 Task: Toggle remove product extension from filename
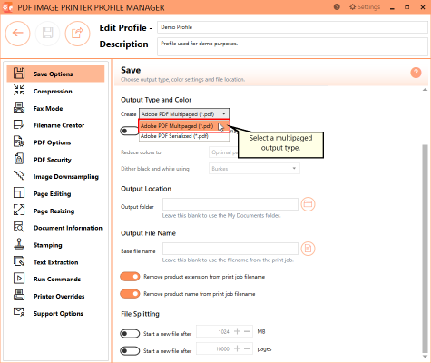(130, 277)
